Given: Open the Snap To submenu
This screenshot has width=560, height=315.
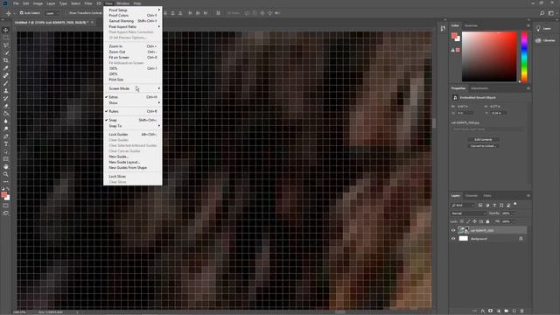Looking at the screenshot, I should click(x=132, y=126).
